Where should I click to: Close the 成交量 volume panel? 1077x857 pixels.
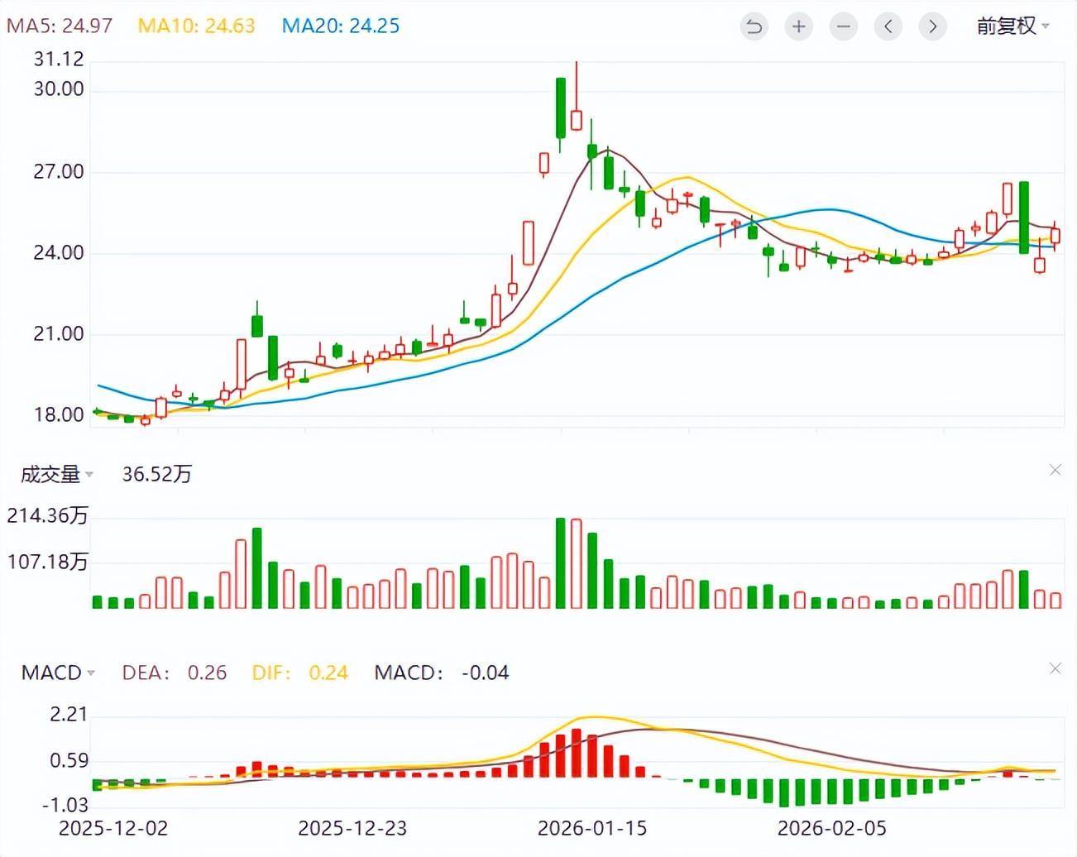1055,470
